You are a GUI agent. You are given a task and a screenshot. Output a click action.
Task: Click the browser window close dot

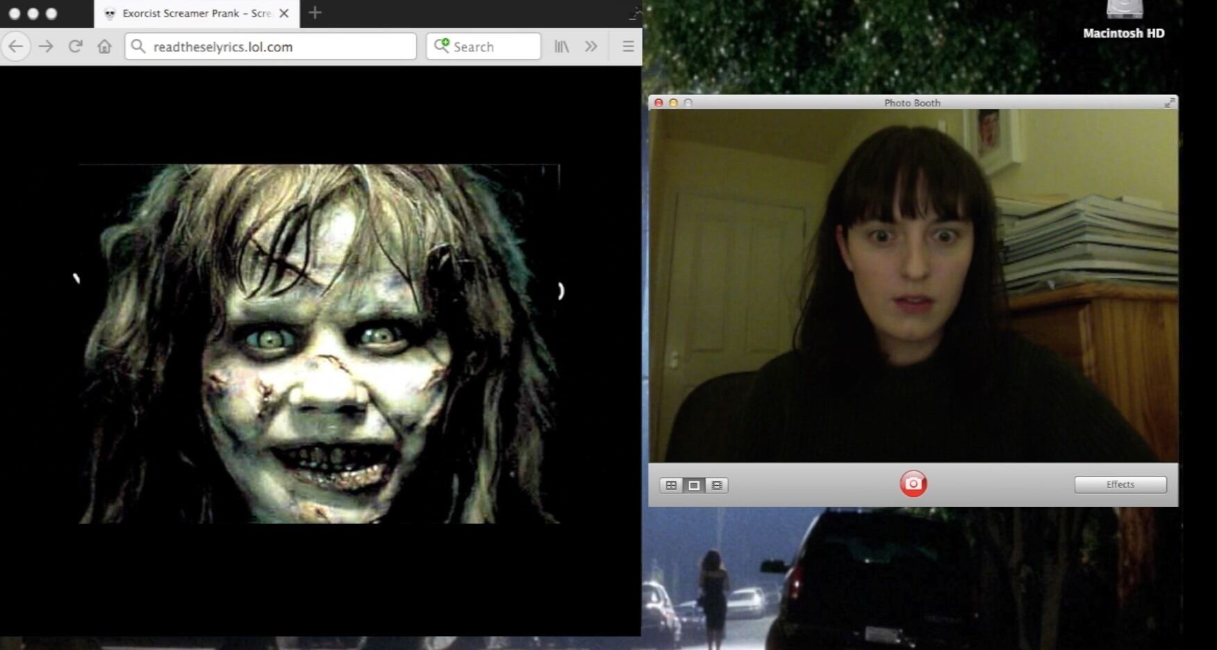[15, 13]
